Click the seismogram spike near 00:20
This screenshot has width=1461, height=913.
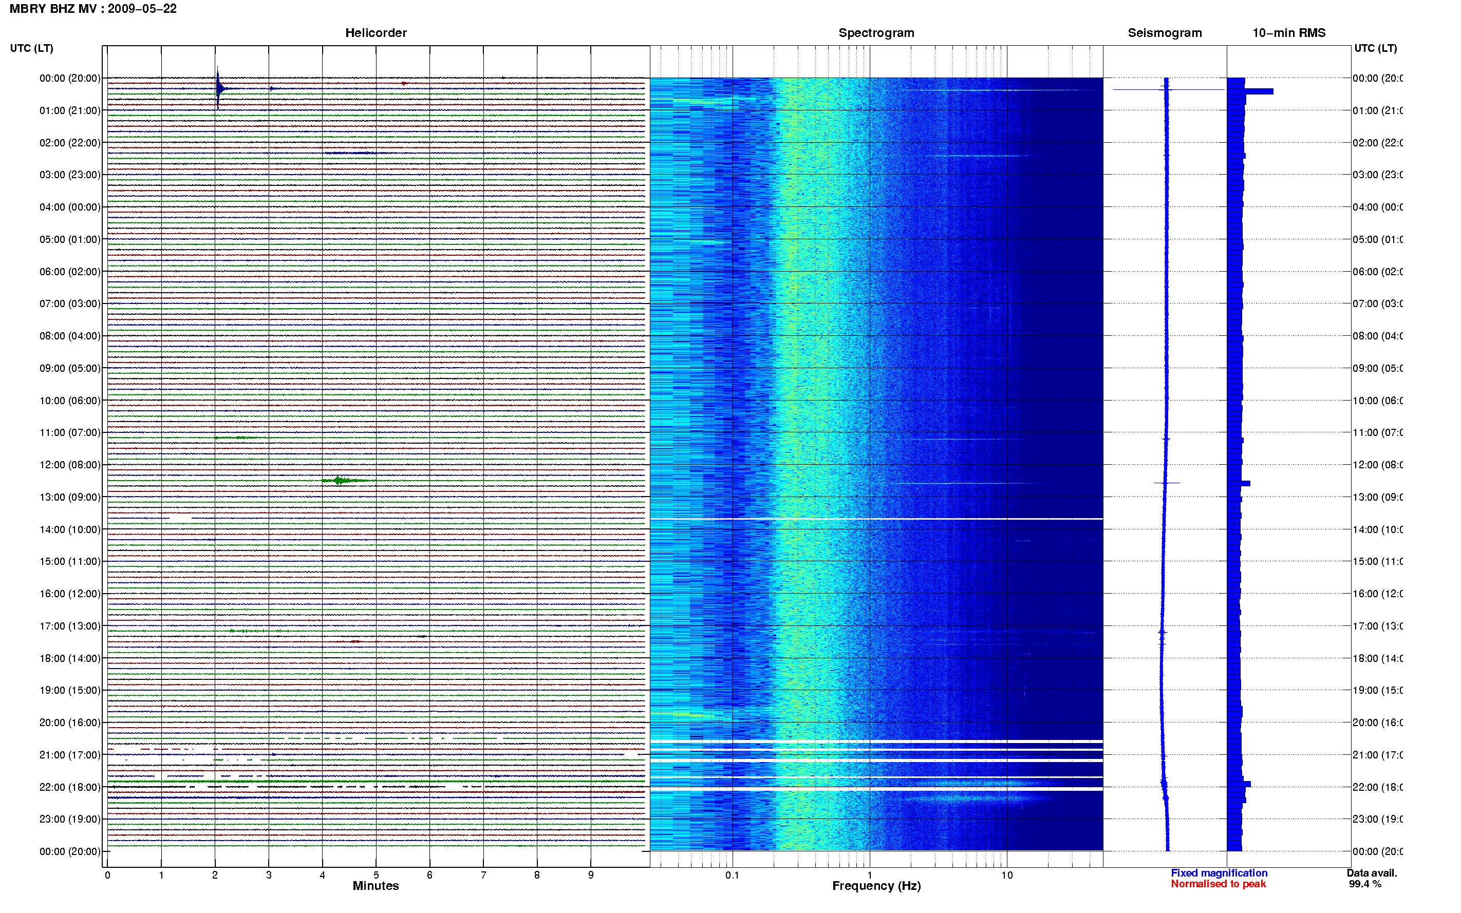tap(1168, 89)
